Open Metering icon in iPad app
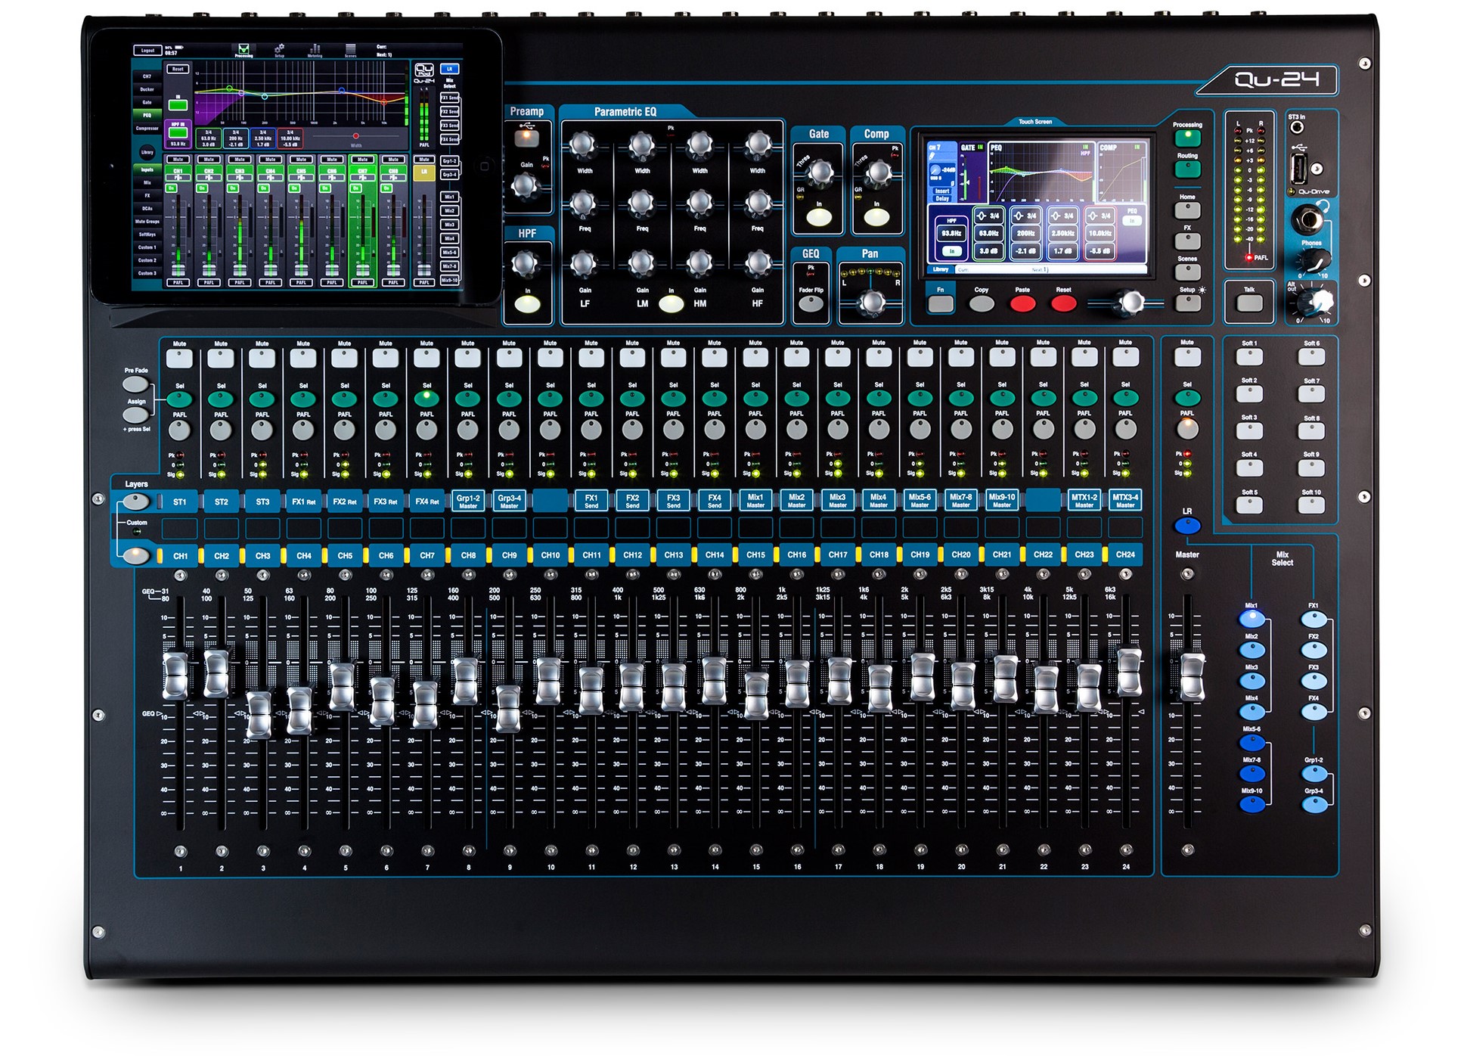Image resolution: width=1464 pixels, height=1056 pixels. [x=315, y=50]
